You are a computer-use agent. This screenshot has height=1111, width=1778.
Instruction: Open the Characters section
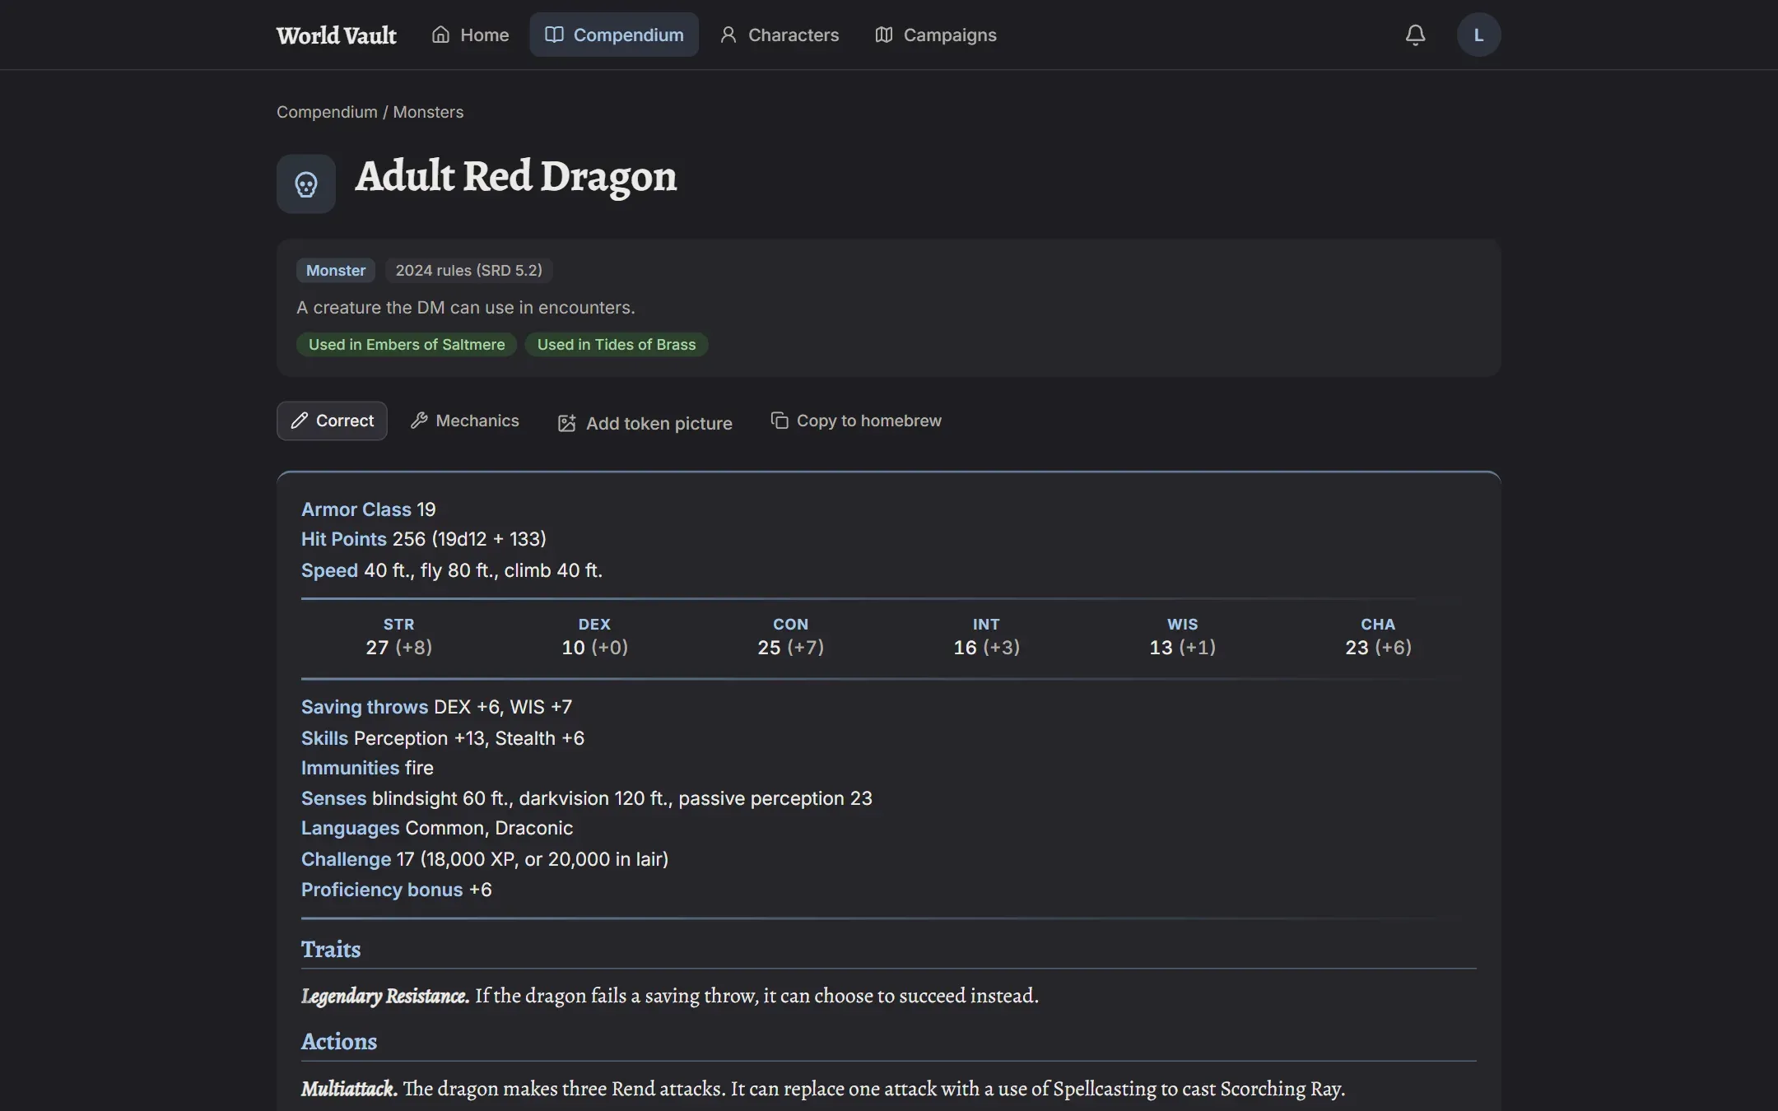coord(779,35)
